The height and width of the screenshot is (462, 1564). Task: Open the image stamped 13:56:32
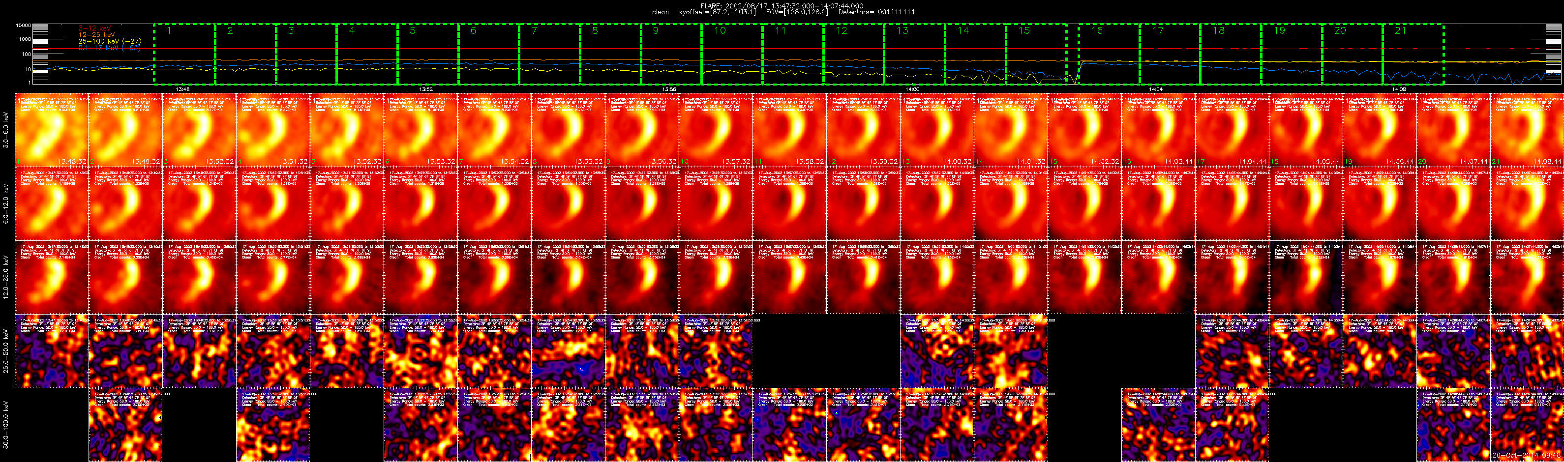tap(642, 129)
